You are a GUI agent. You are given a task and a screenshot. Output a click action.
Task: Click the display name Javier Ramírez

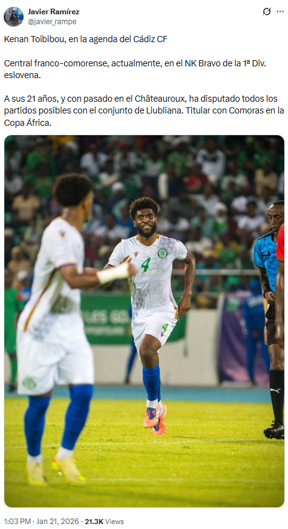click(x=53, y=12)
